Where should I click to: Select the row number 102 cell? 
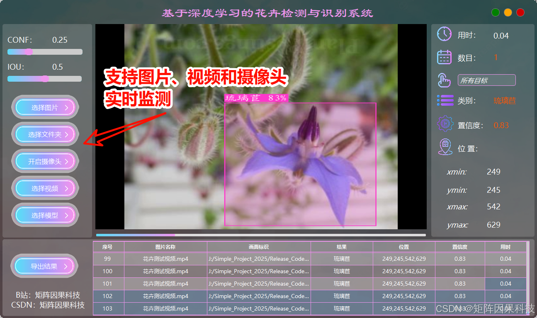[x=107, y=296]
